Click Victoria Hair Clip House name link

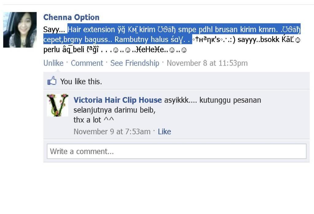pos(118,100)
